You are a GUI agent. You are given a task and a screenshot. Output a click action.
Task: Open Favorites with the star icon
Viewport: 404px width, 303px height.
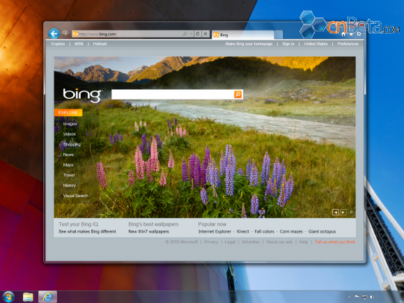click(x=351, y=34)
